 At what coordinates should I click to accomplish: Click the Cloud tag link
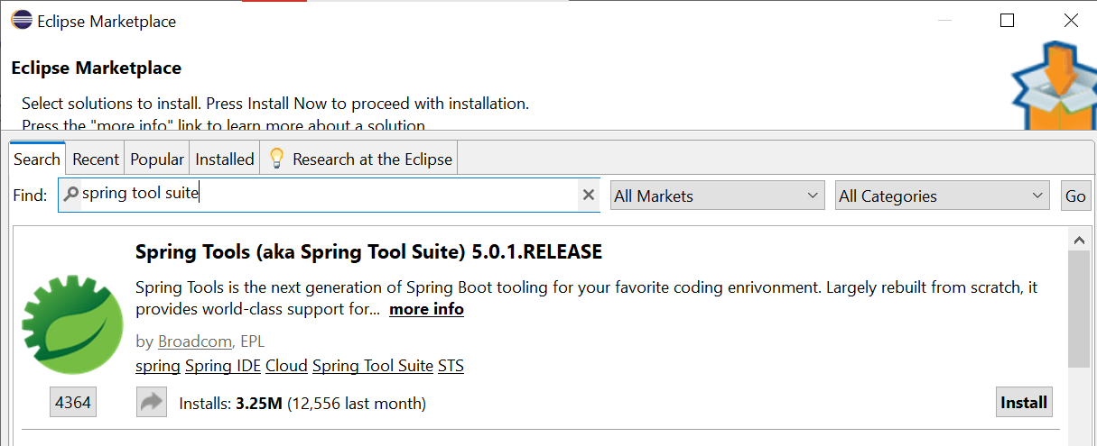[x=286, y=366]
